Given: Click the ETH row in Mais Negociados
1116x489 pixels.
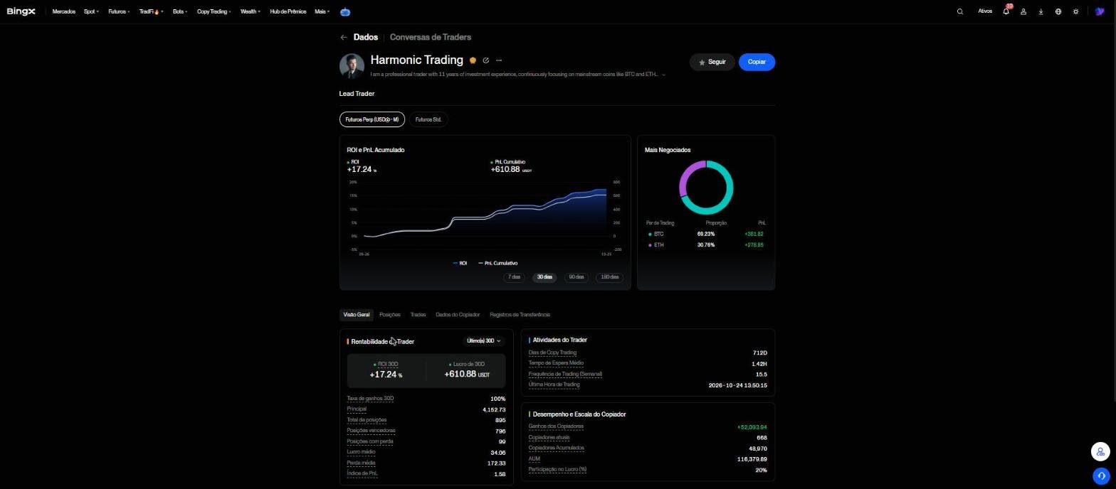Looking at the screenshot, I should (705, 244).
